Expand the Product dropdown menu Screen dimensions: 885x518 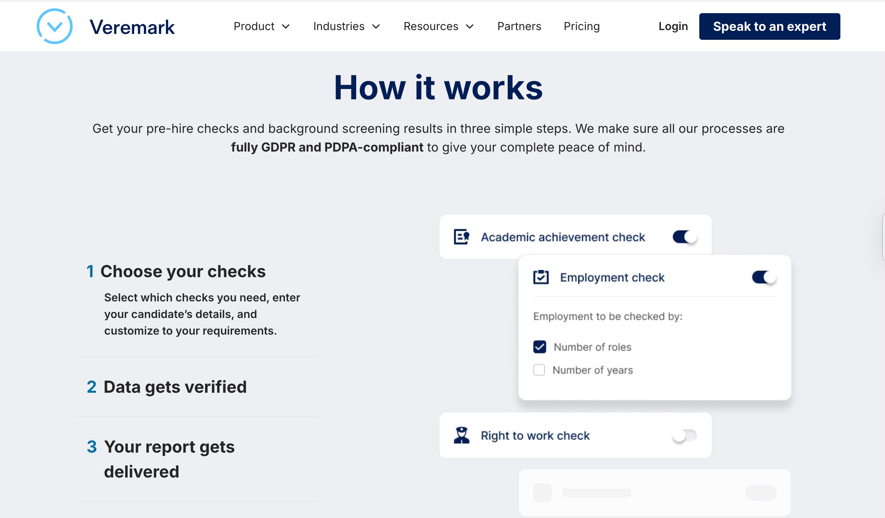tap(262, 26)
